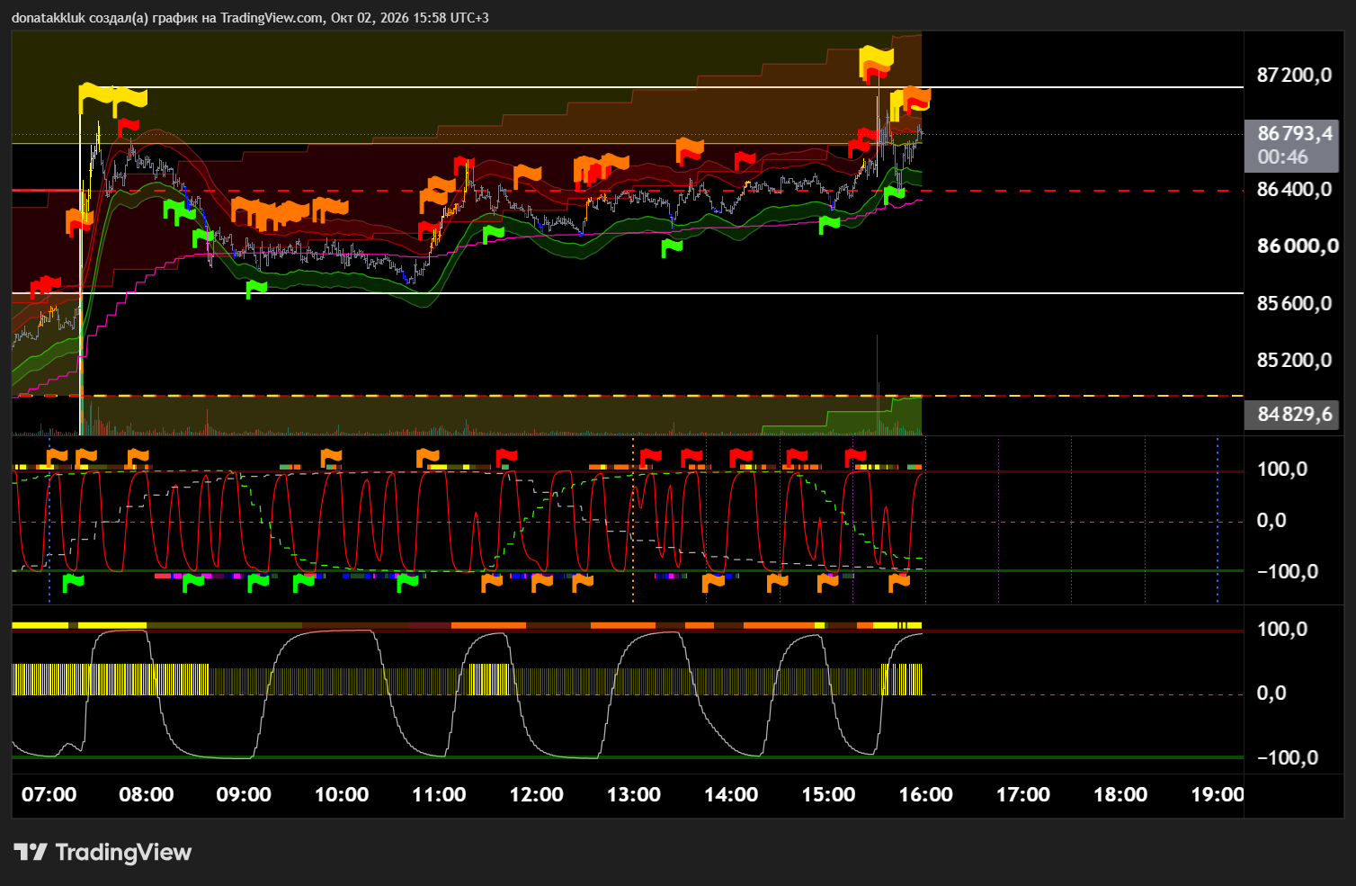Click the 18:00 time axis label
Viewport: 1356px width, 886px height.
click(x=1120, y=795)
